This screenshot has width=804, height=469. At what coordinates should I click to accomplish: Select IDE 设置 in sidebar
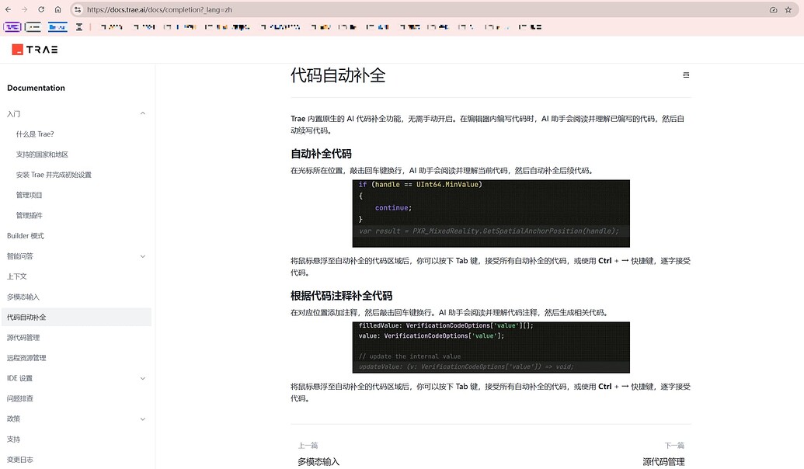coord(19,378)
